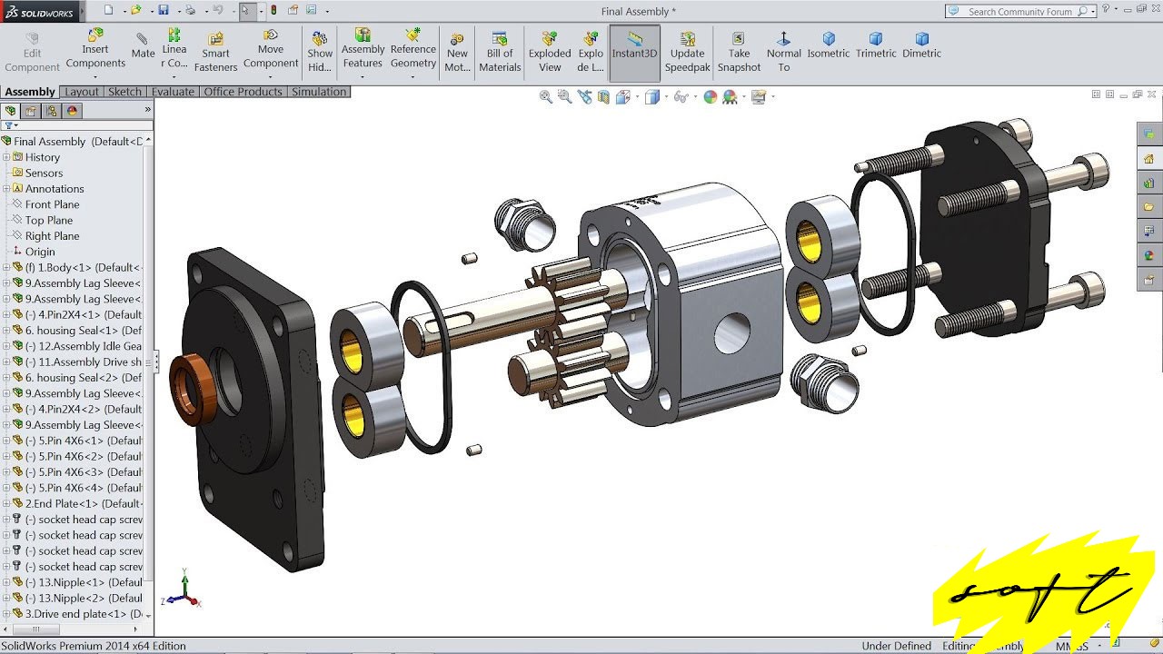This screenshot has width=1163, height=654.
Task: Take a Snapshot of the view
Action: 739,47
